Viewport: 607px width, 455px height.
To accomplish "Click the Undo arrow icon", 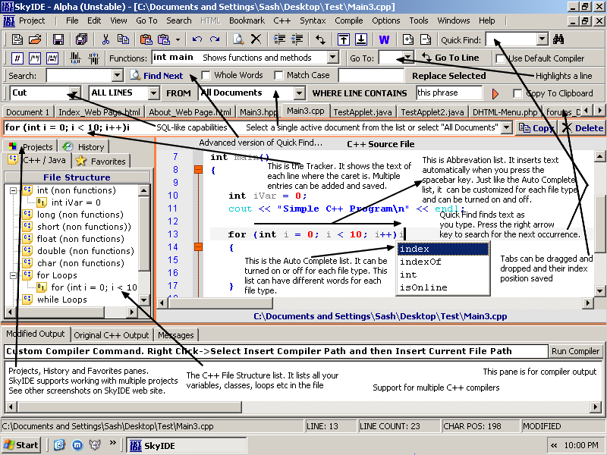I will pyautogui.click(x=197, y=39).
